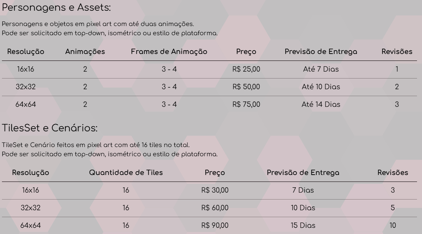The height and width of the screenshot is (234, 422).
Task: Select the "Até 10 Dias" delivery cell
Action: point(321,87)
